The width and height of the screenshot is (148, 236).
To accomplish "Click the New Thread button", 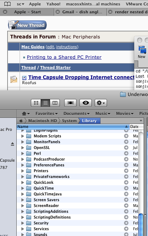I will tap(27, 25).
